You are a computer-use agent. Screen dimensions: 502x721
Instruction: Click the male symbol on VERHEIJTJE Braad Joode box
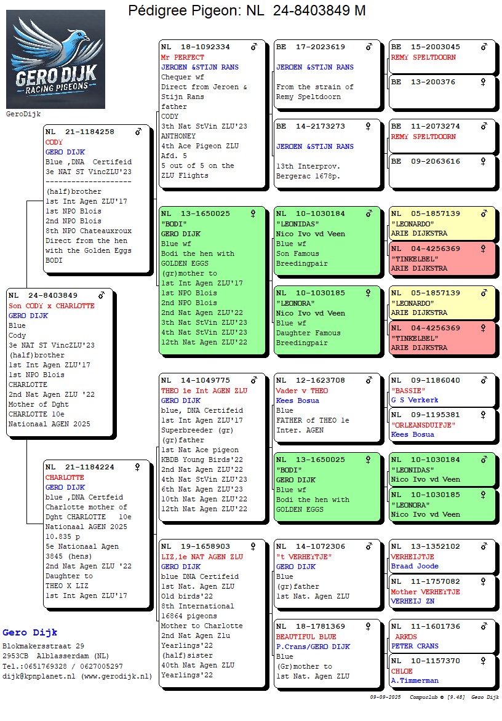click(x=484, y=546)
